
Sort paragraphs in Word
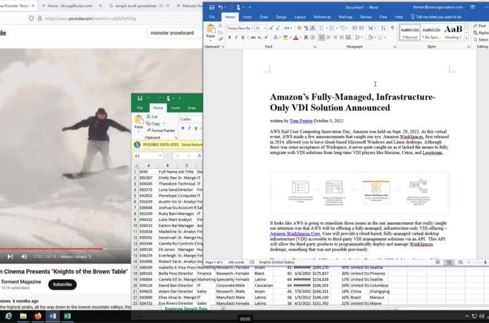383,28
